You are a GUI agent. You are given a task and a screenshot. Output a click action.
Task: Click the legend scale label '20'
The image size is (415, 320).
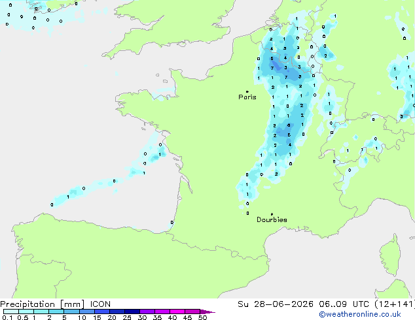coord(112,317)
